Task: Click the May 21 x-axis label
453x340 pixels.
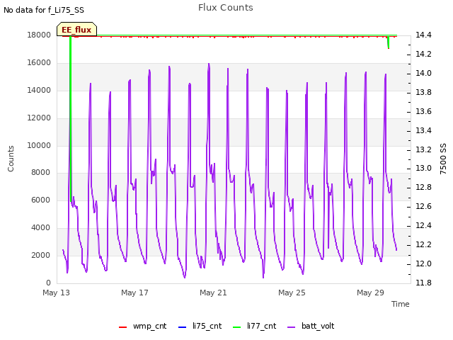Action: 213,293
